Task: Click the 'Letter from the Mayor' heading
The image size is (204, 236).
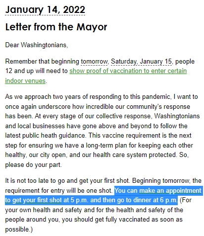Action: pyautogui.click(x=56, y=27)
